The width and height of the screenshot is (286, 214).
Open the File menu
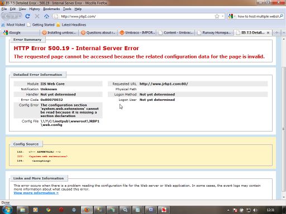(4, 9)
